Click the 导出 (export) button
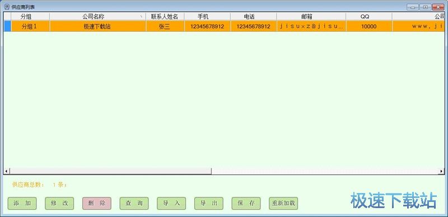This screenshot has height=217, width=448. [209, 203]
